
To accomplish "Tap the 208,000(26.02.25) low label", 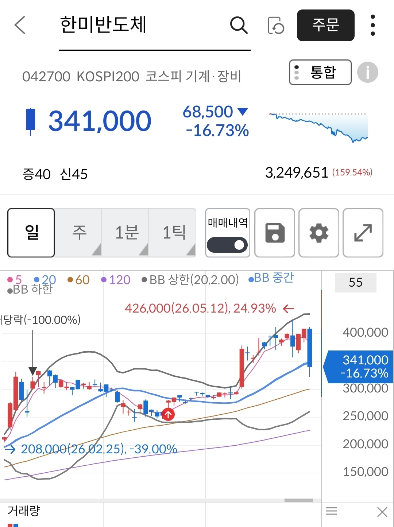I will pyautogui.click(x=99, y=449).
